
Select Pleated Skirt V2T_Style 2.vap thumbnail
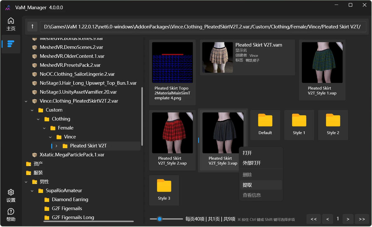pos(173,140)
